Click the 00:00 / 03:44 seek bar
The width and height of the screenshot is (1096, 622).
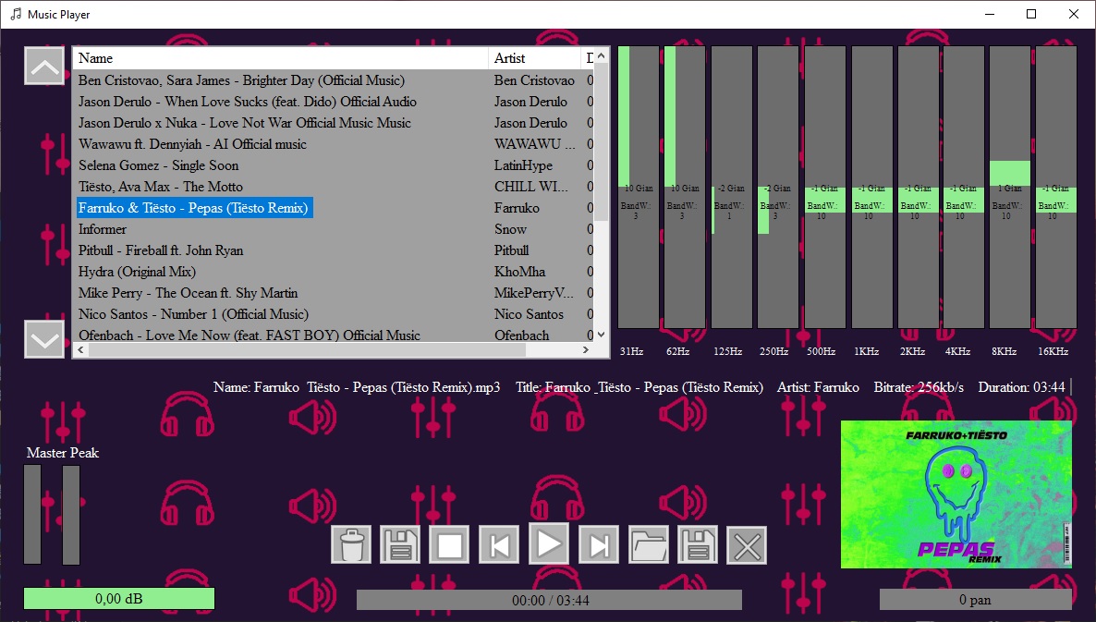(550, 601)
